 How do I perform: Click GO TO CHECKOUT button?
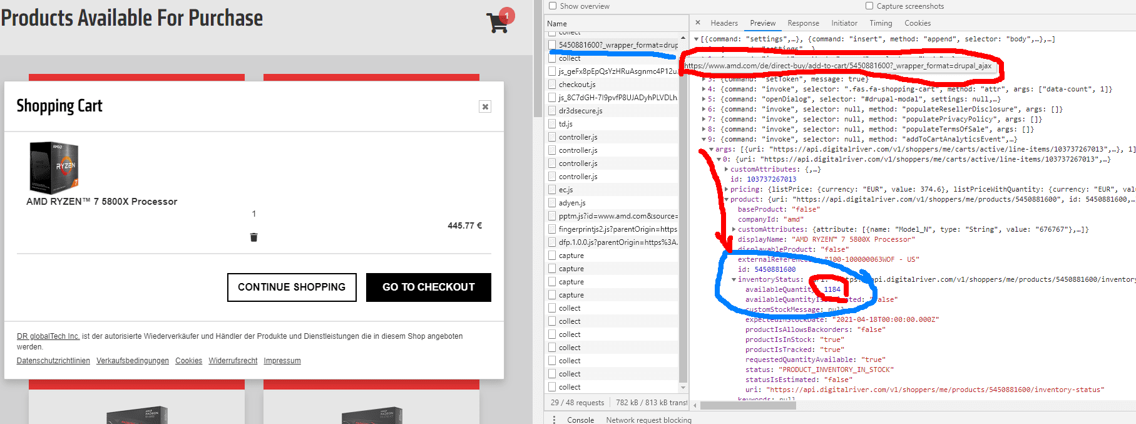point(429,287)
